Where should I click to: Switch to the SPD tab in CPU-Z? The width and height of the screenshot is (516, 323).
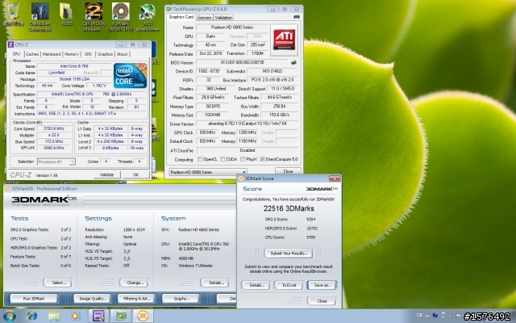pyautogui.click(x=88, y=54)
